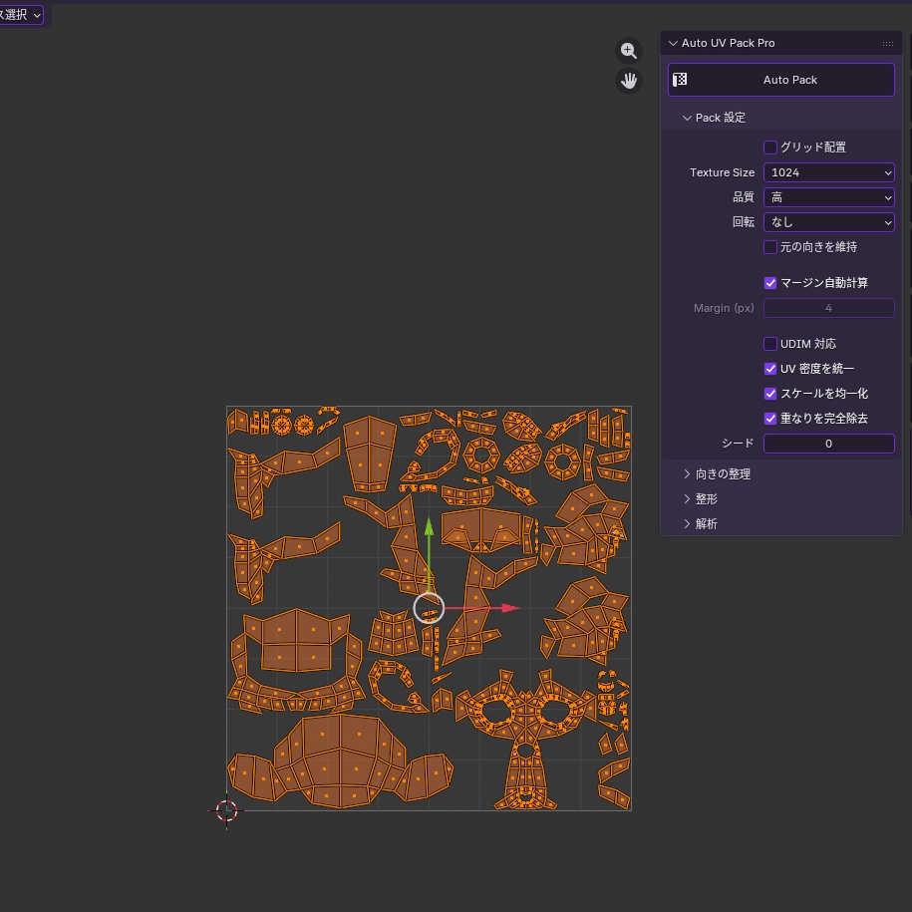The image size is (912, 912).
Task: Click the Texture Size label text
Action: pyautogui.click(x=722, y=172)
